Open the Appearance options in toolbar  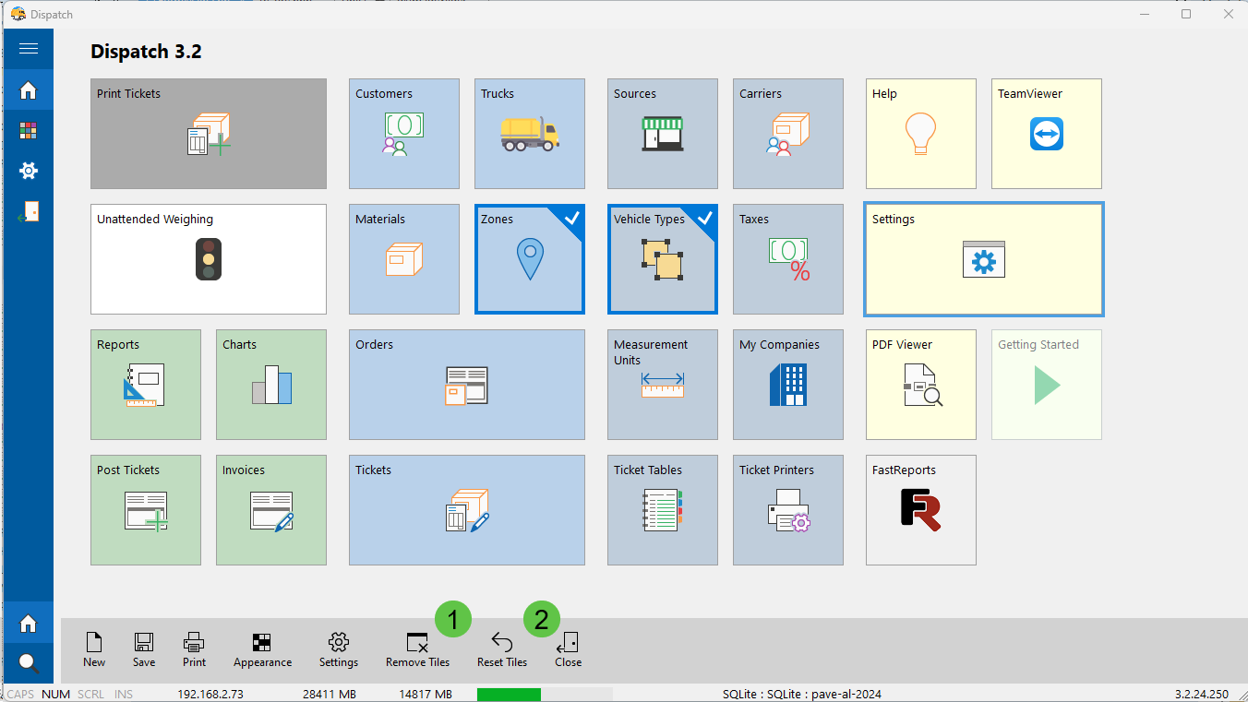click(262, 650)
